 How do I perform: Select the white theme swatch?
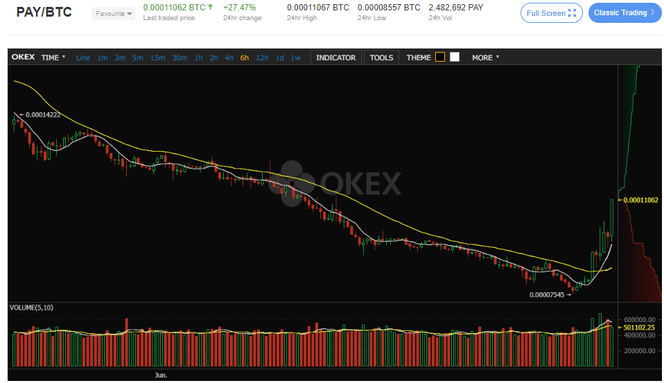(x=455, y=57)
